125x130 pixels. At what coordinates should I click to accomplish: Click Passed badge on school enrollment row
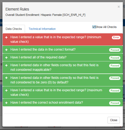115,103
